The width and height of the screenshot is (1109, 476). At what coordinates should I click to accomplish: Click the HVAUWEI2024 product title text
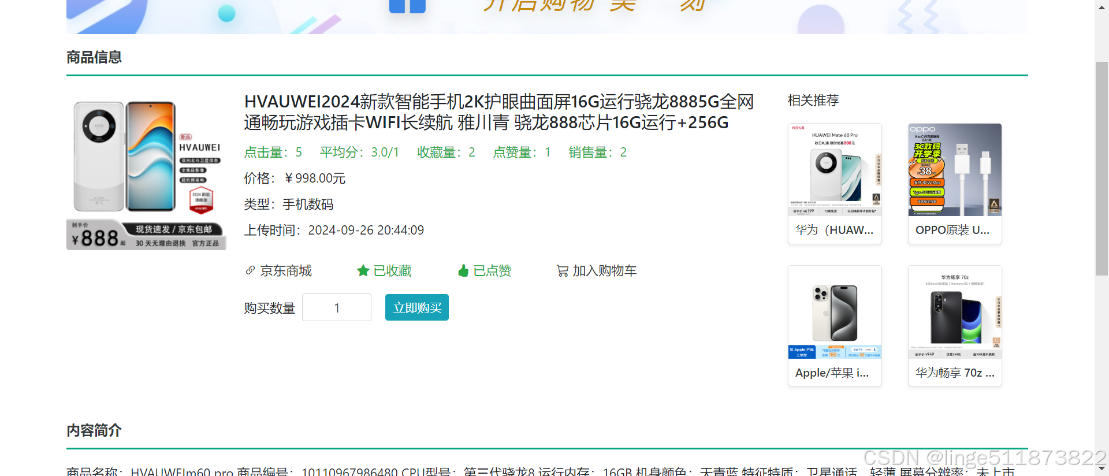[499, 112]
